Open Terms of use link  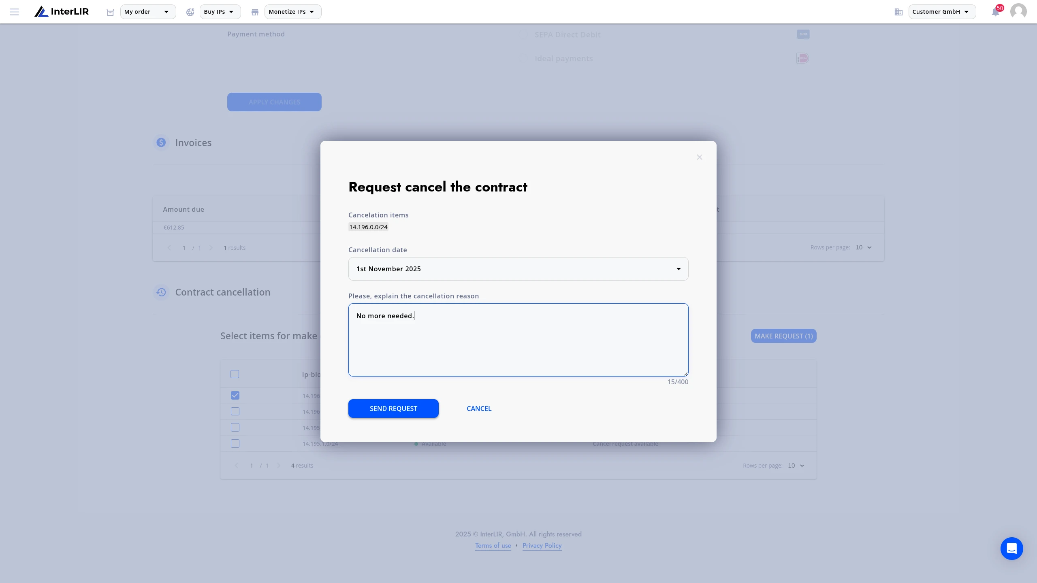tap(493, 546)
